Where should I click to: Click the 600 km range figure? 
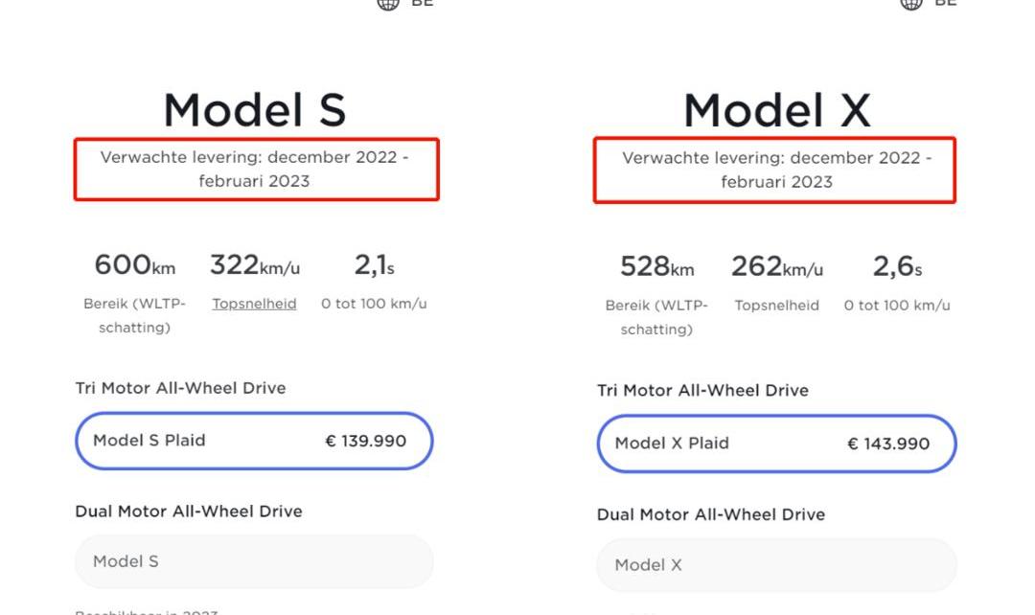[x=134, y=264]
